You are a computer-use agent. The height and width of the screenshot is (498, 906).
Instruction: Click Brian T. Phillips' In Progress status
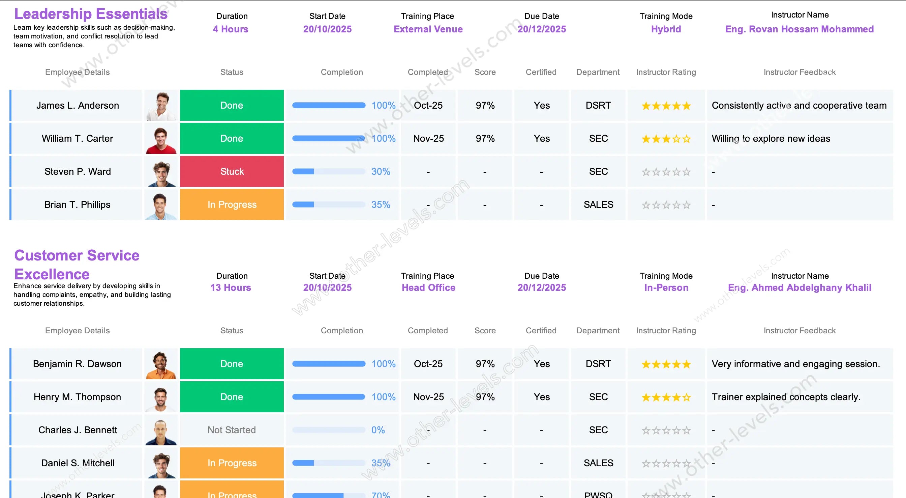point(232,204)
